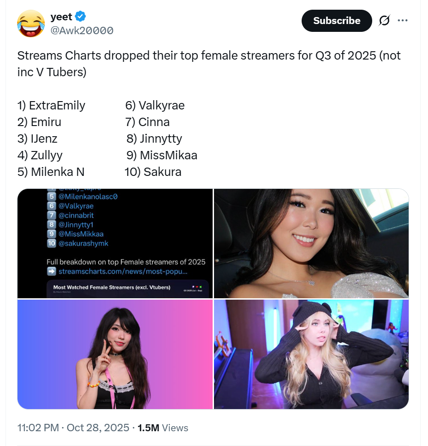Open the yeet display name link
The image size is (428, 446).
pos(61,17)
